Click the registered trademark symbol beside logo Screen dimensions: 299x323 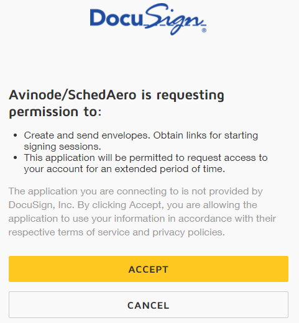click(x=204, y=30)
